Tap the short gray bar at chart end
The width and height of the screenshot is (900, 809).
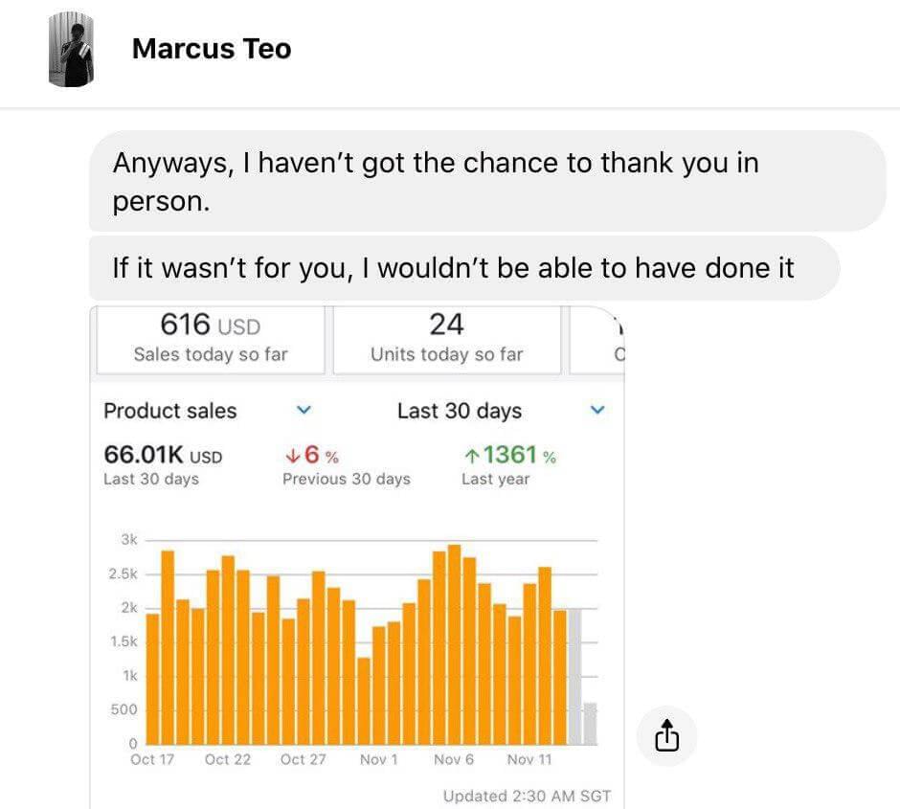pyautogui.click(x=590, y=724)
